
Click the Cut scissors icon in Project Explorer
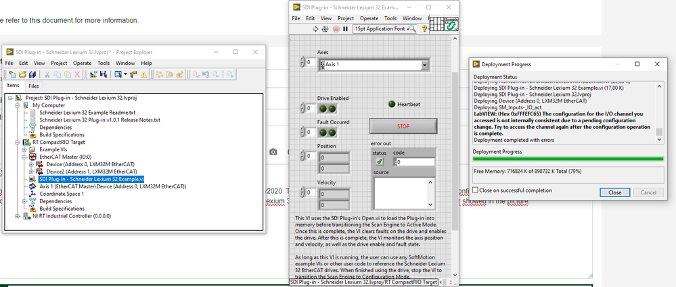tap(47, 74)
